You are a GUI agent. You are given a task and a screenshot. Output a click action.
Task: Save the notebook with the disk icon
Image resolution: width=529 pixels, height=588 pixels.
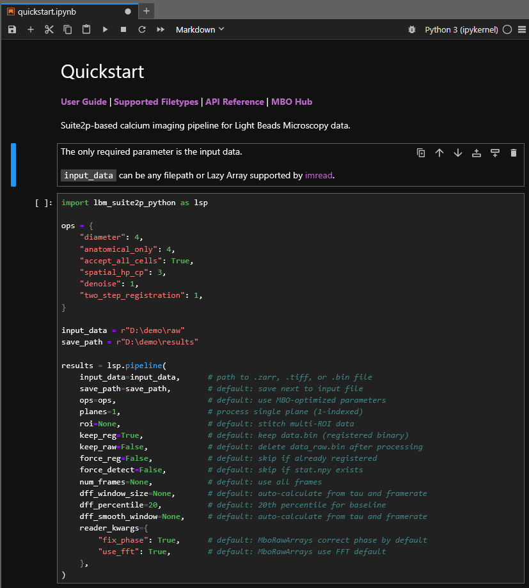point(12,29)
